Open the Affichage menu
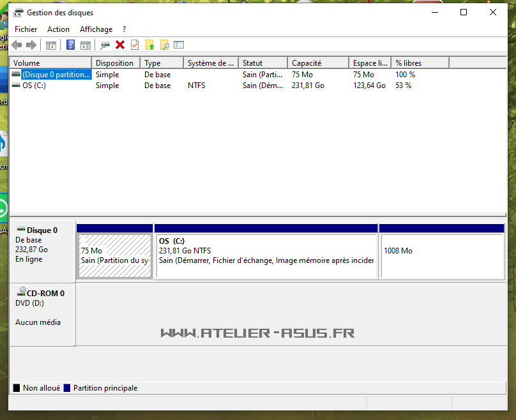Screen dimensions: 516x420 [x=96, y=29]
